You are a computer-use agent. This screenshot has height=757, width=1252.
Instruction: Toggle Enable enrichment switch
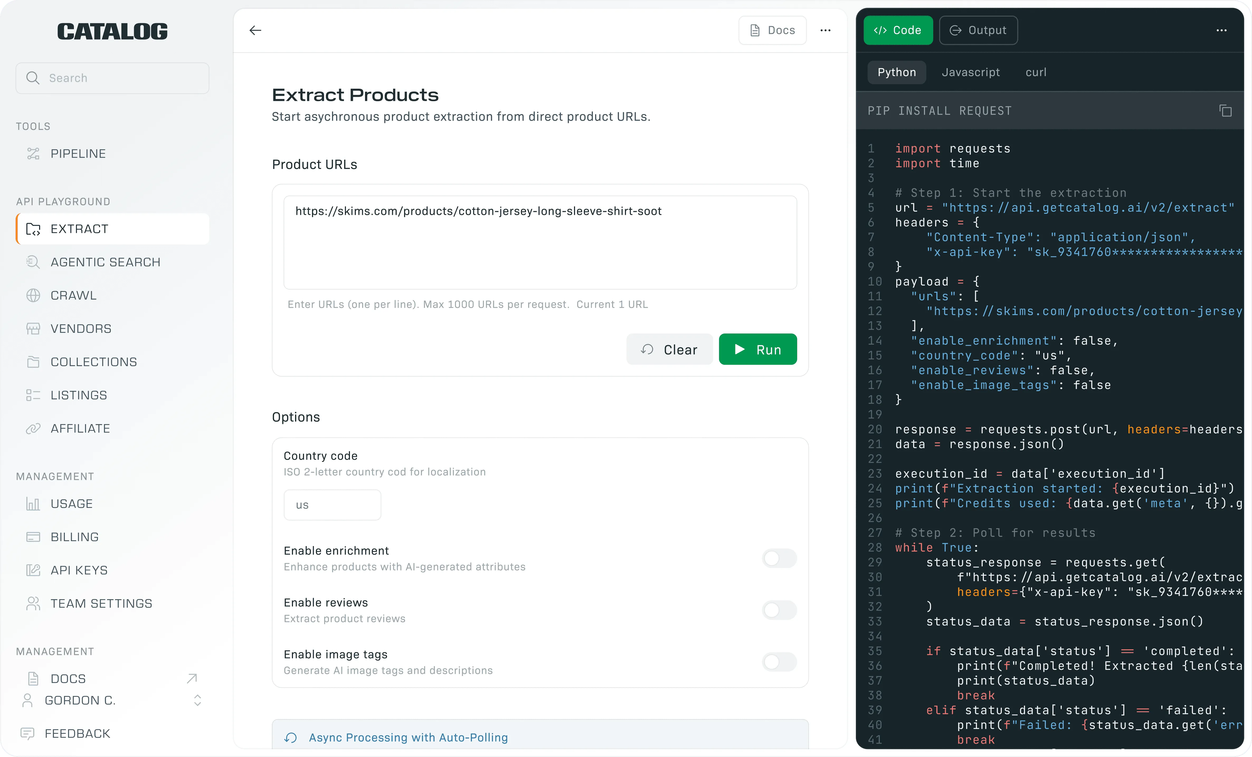[779, 558]
